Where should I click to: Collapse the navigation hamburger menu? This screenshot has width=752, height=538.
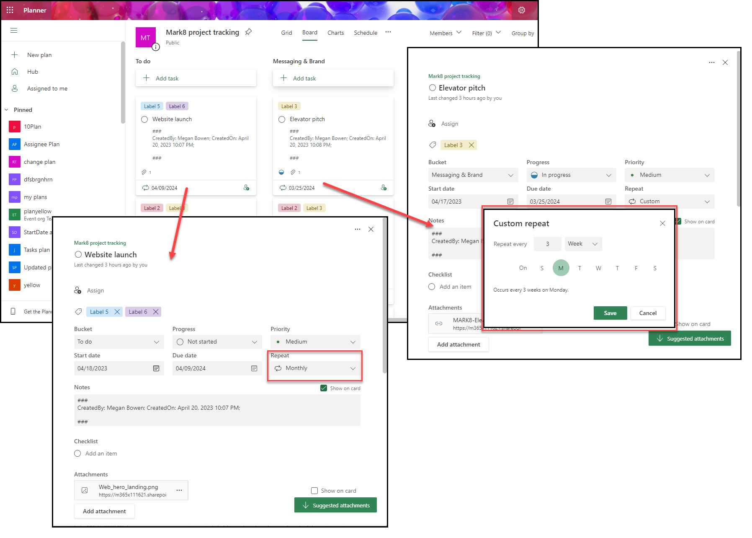(x=14, y=30)
